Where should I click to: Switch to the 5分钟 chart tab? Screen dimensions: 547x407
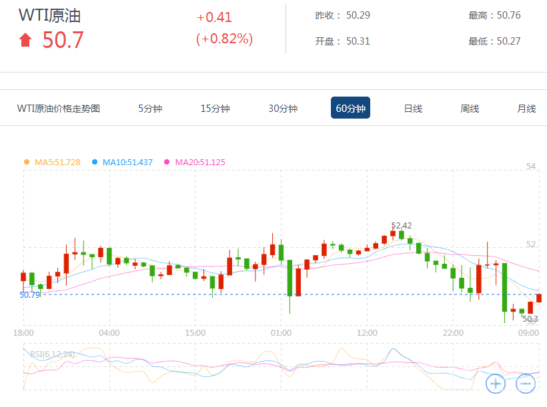(150, 109)
